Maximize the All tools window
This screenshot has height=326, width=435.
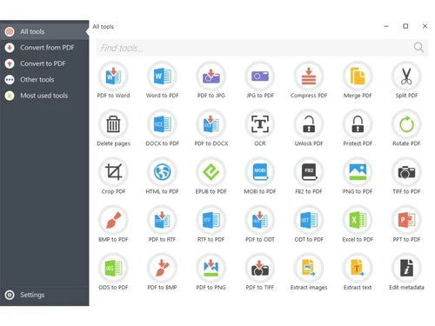click(x=405, y=26)
